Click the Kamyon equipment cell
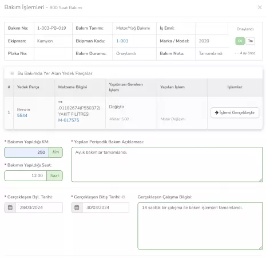Image resolution: width=266 pixels, height=258 pixels. click(x=53, y=41)
